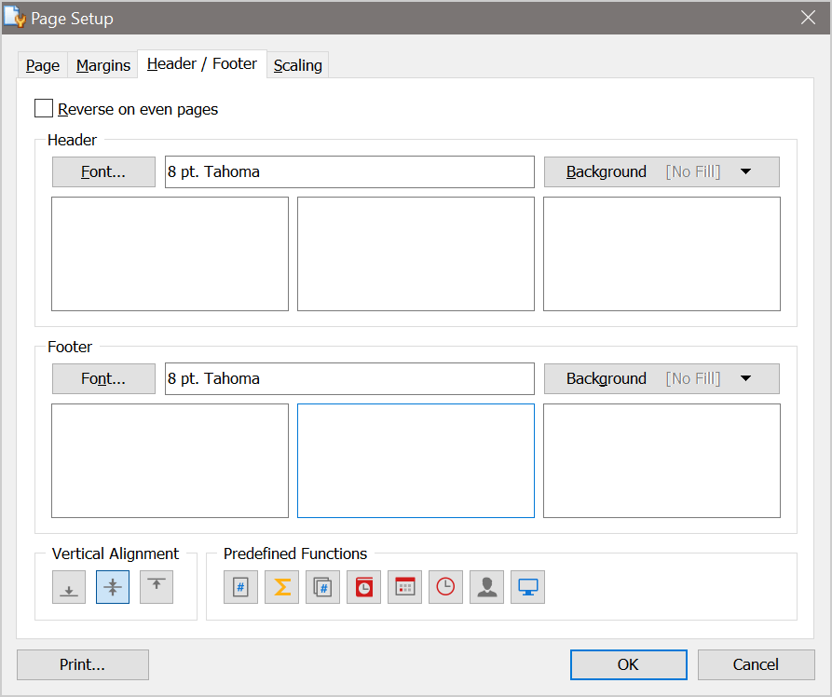This screenshot has width=832, height=697.
Task: Insert the Date predefined function
Action: pyautogui.click(x=404, y=587)
